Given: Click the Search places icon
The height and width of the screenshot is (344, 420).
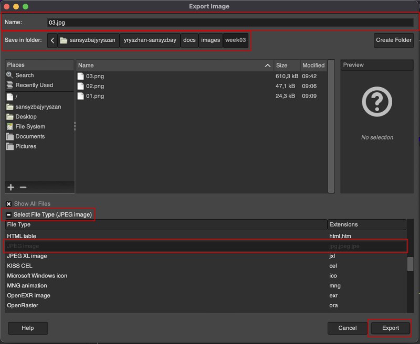Looking at the screenshot, I should [9, 75].
